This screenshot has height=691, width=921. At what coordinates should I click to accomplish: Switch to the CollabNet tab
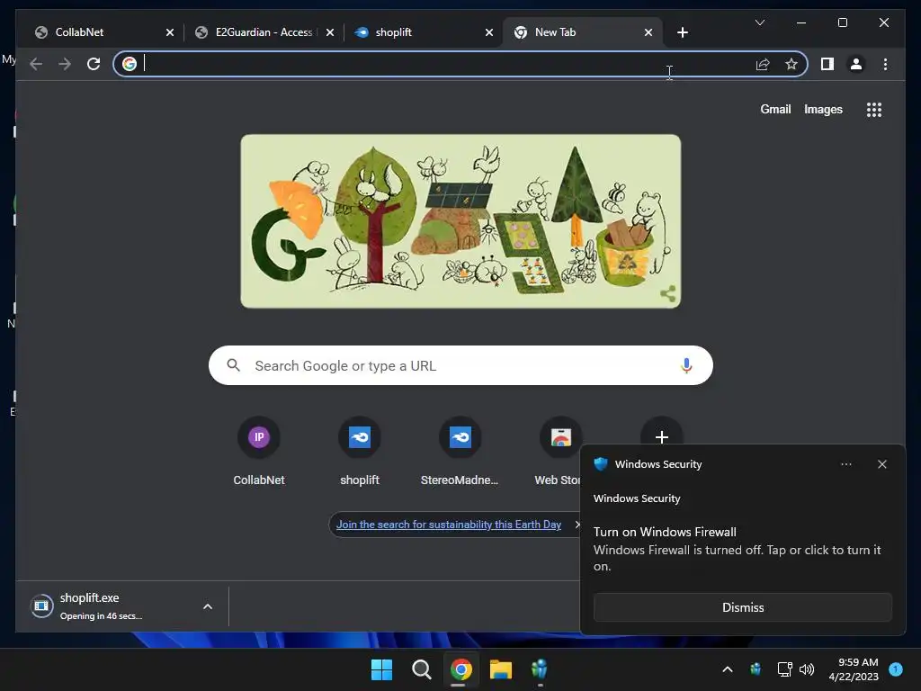coord(100,32)
